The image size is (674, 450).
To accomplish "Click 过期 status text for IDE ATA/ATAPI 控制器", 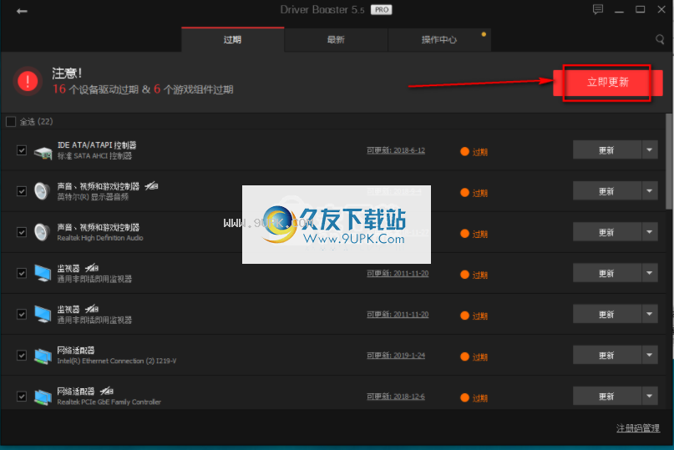I will (480, 152).
